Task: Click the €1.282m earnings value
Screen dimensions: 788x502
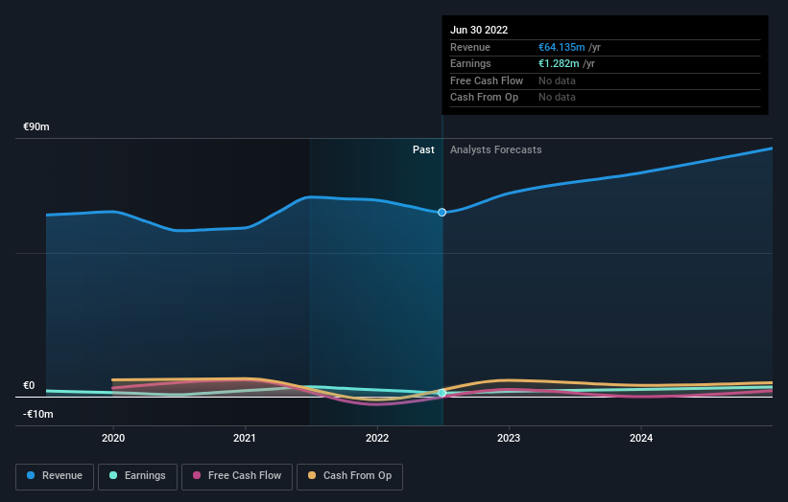Action: [x=559, y=63]
